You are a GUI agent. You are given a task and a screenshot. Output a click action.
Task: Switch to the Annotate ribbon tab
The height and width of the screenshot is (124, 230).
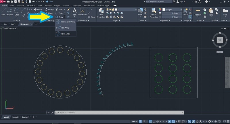(x=20, y=5)
